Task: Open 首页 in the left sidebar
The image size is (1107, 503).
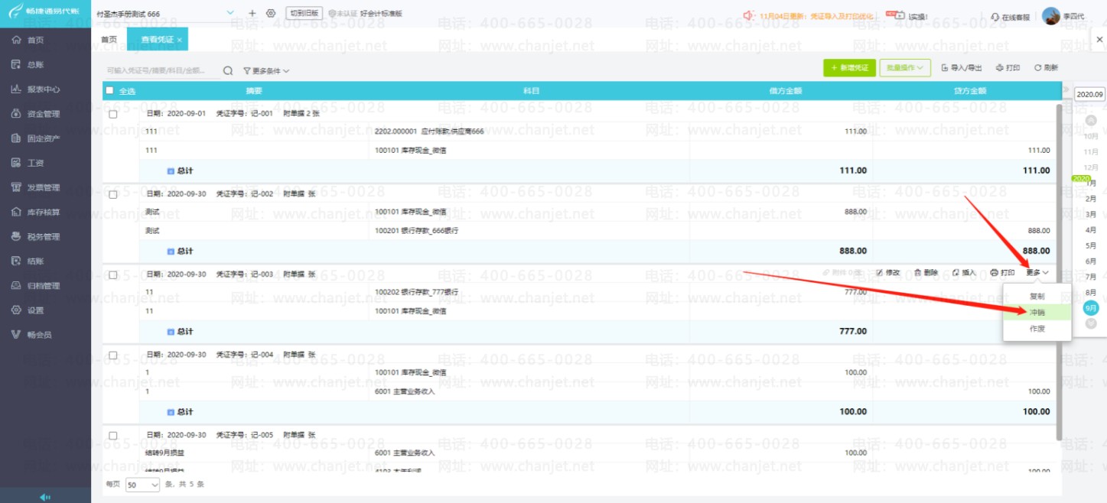Action: pos(35,40)
